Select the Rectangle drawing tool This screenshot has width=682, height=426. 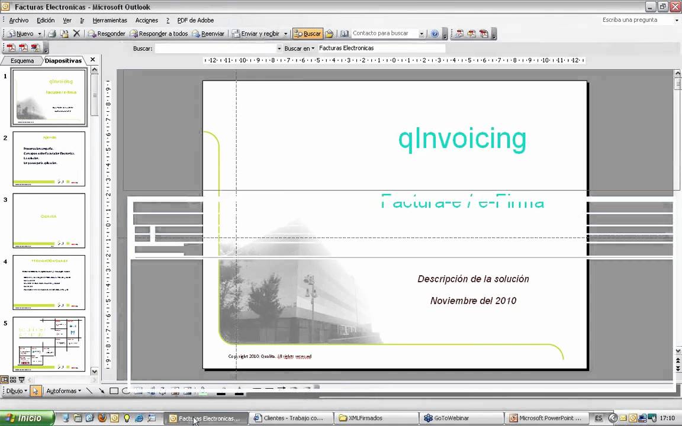(114, 390)
